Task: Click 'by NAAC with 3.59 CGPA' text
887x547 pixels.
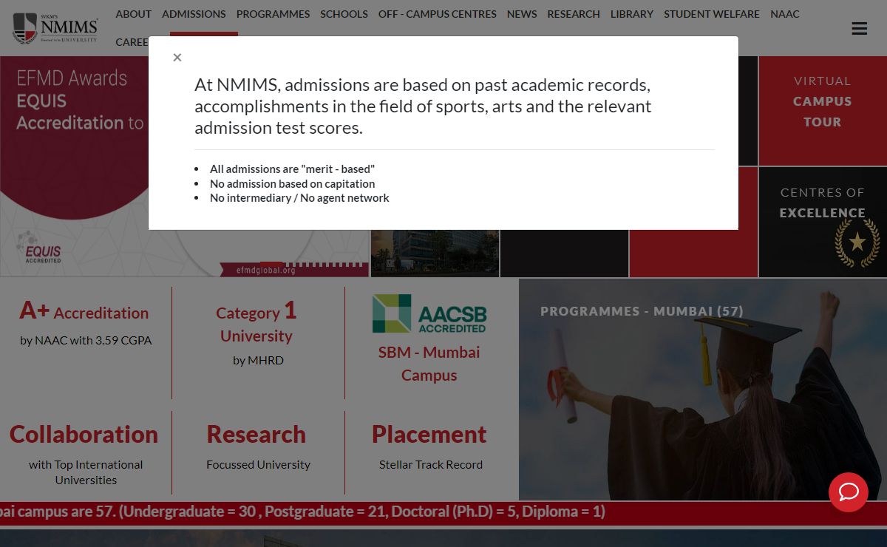Action: click(x=86, y=341)
